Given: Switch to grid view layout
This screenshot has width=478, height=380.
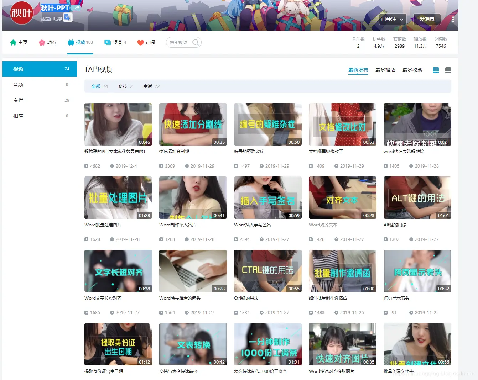Looking at the screenshot, I should click(436, 70).
